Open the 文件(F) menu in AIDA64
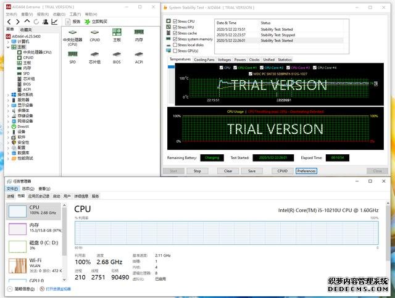Viewport: 395px width, 298px height. [12, 14]
